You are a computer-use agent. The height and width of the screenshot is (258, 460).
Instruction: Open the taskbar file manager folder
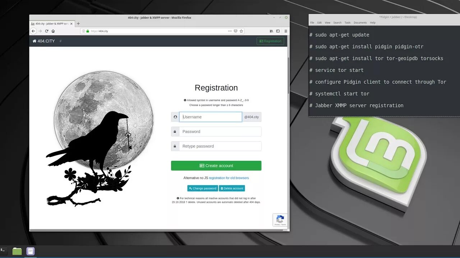[x=17, y=251]
